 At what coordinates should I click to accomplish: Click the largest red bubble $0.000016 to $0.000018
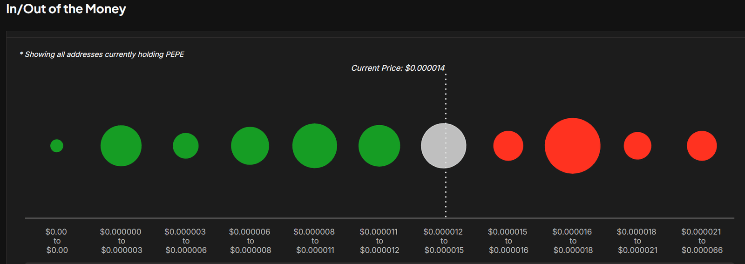[x=573, y=146]
